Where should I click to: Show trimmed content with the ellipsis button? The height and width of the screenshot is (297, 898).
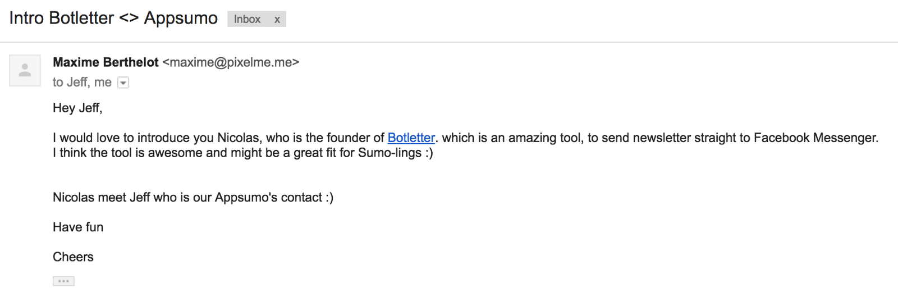click(63, 281)
